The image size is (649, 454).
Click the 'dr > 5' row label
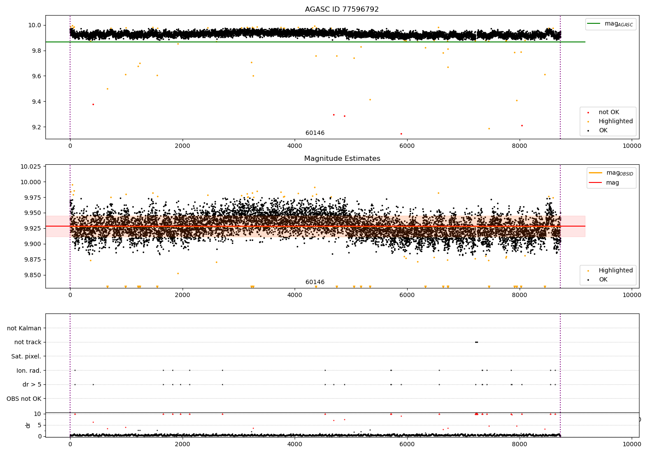(x=32, y=384)
